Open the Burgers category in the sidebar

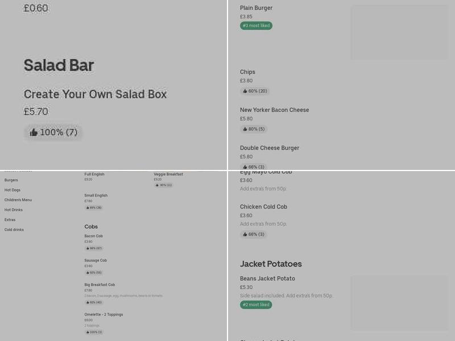tap(11, 180)
